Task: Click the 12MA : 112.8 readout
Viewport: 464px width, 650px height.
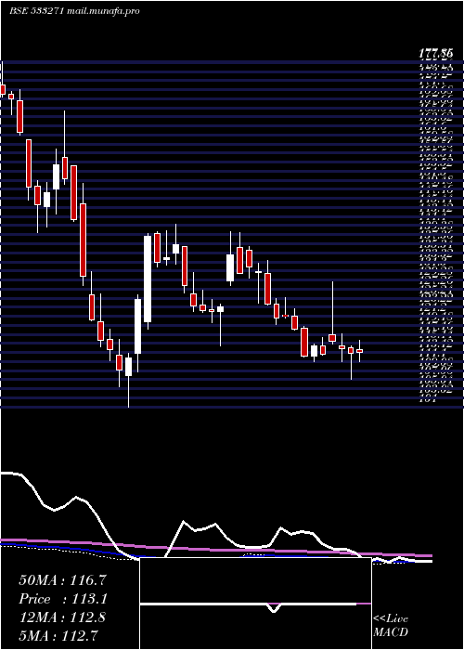Action: tap(62, 617)
